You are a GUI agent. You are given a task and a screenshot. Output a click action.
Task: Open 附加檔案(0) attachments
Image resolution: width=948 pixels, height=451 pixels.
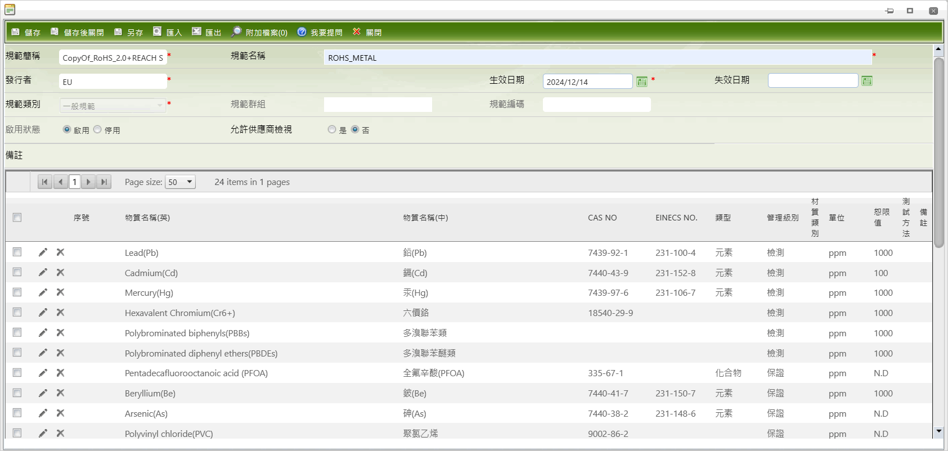(259, 33)
